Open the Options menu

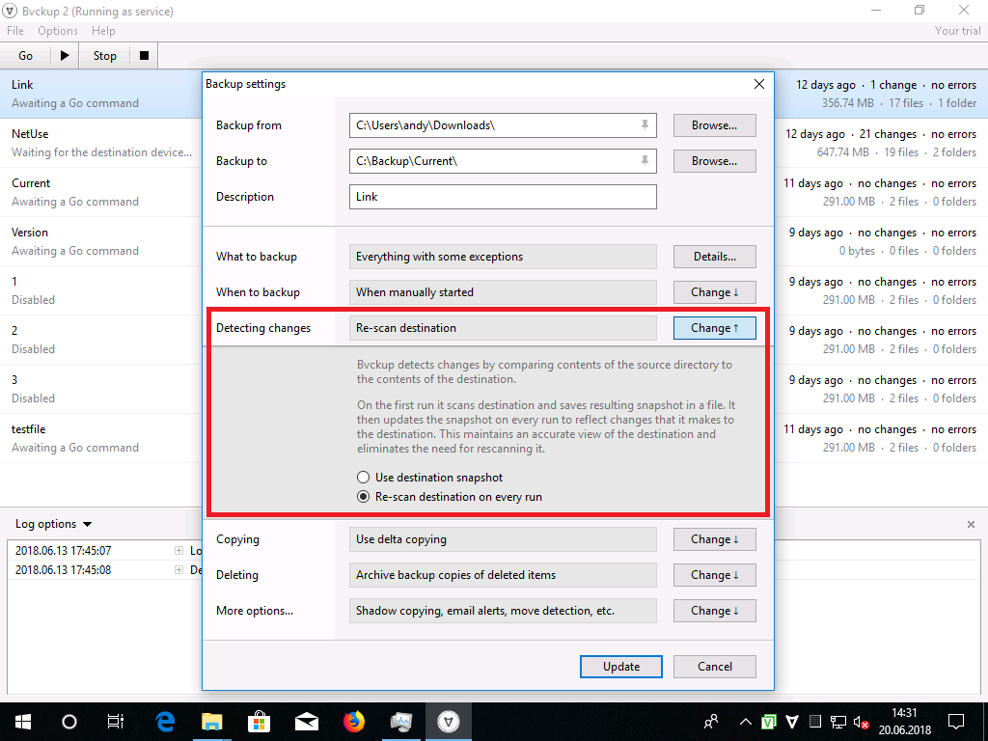coord(58,31)
